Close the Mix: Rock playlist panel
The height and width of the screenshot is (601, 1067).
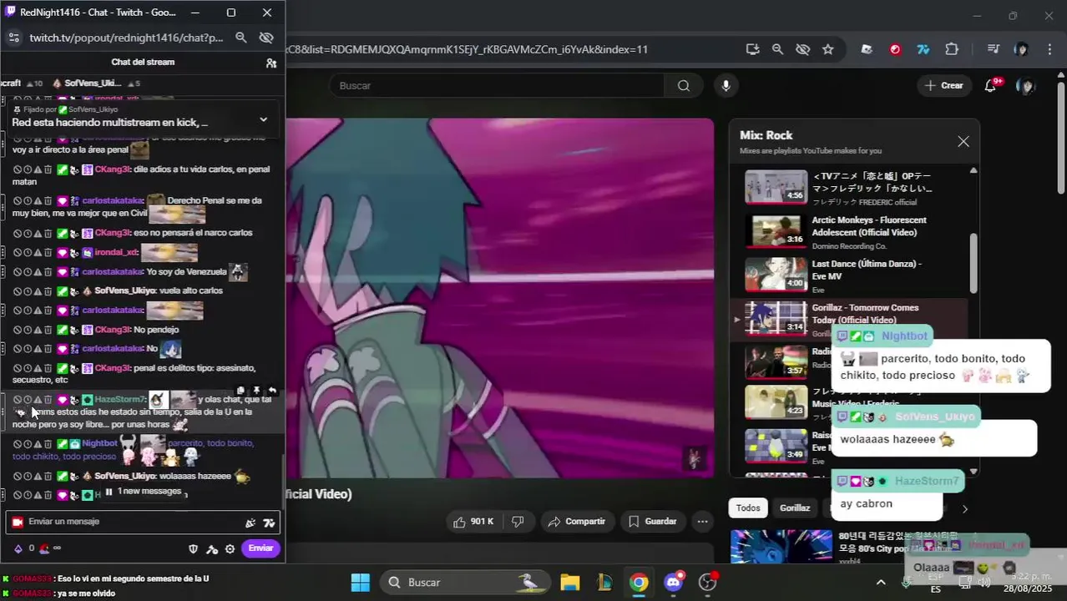click(x=963, y=142)
